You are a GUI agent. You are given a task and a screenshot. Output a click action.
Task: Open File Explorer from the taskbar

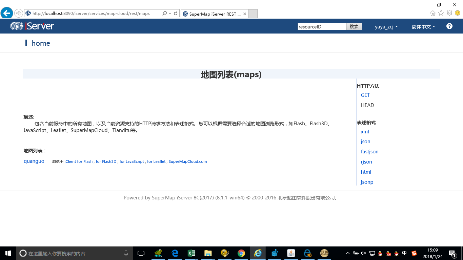pyautogui.click(x=208, y=253)
